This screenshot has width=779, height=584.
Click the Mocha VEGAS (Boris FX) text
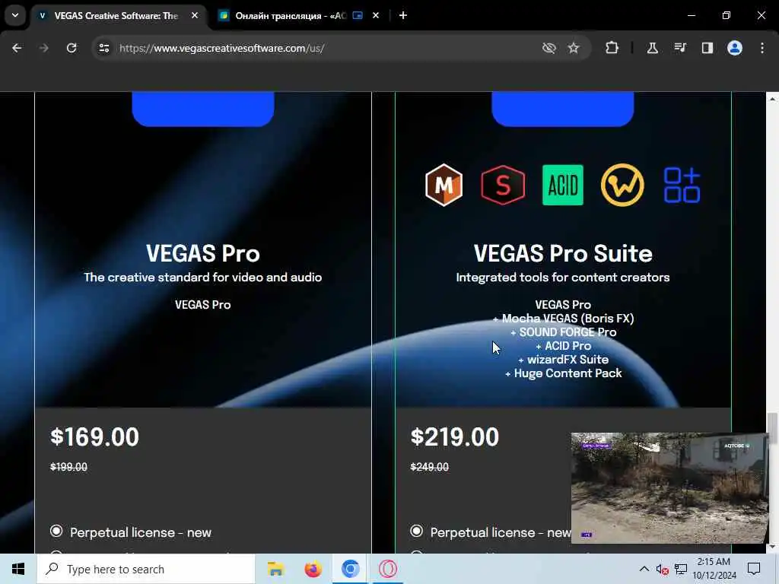coord(568,319)
